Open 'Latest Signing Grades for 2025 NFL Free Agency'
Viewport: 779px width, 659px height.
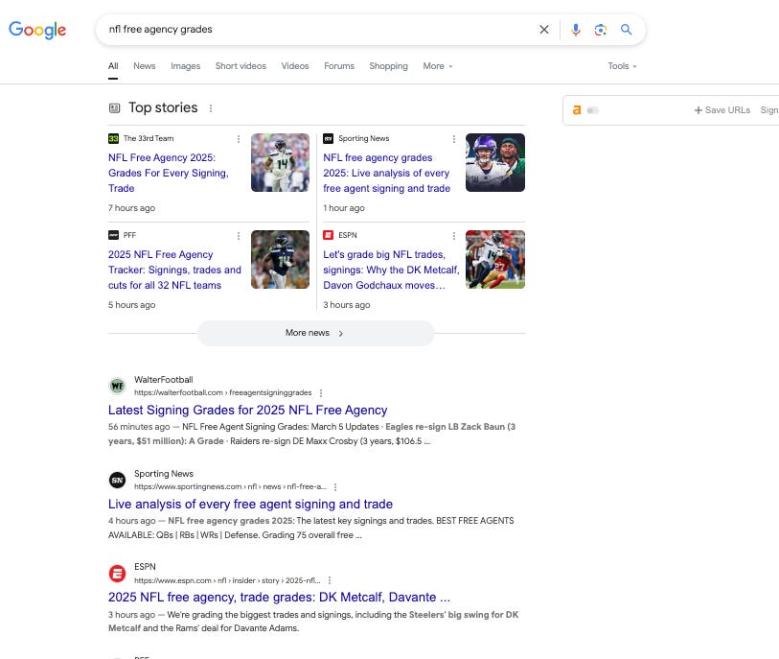(x=247, y=410)
